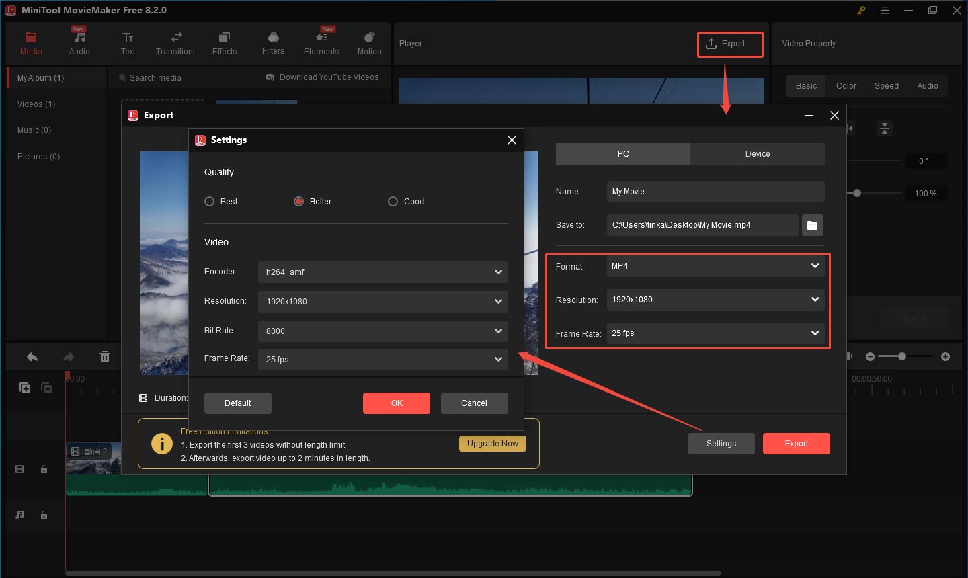Screen dimensions: 968x578
Task: Open the Filters tab
Action: coord(273,44)
